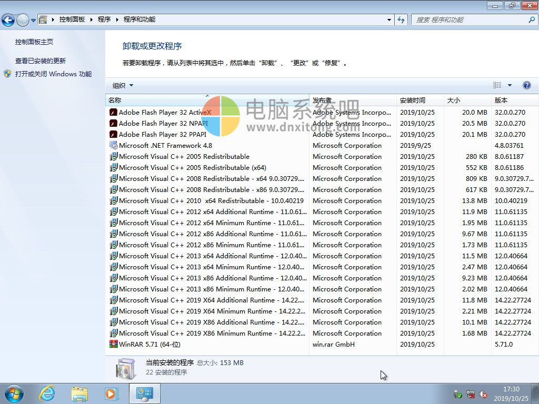Click the search magnifier icon
The image size is (539, 404).
point(532,20)
